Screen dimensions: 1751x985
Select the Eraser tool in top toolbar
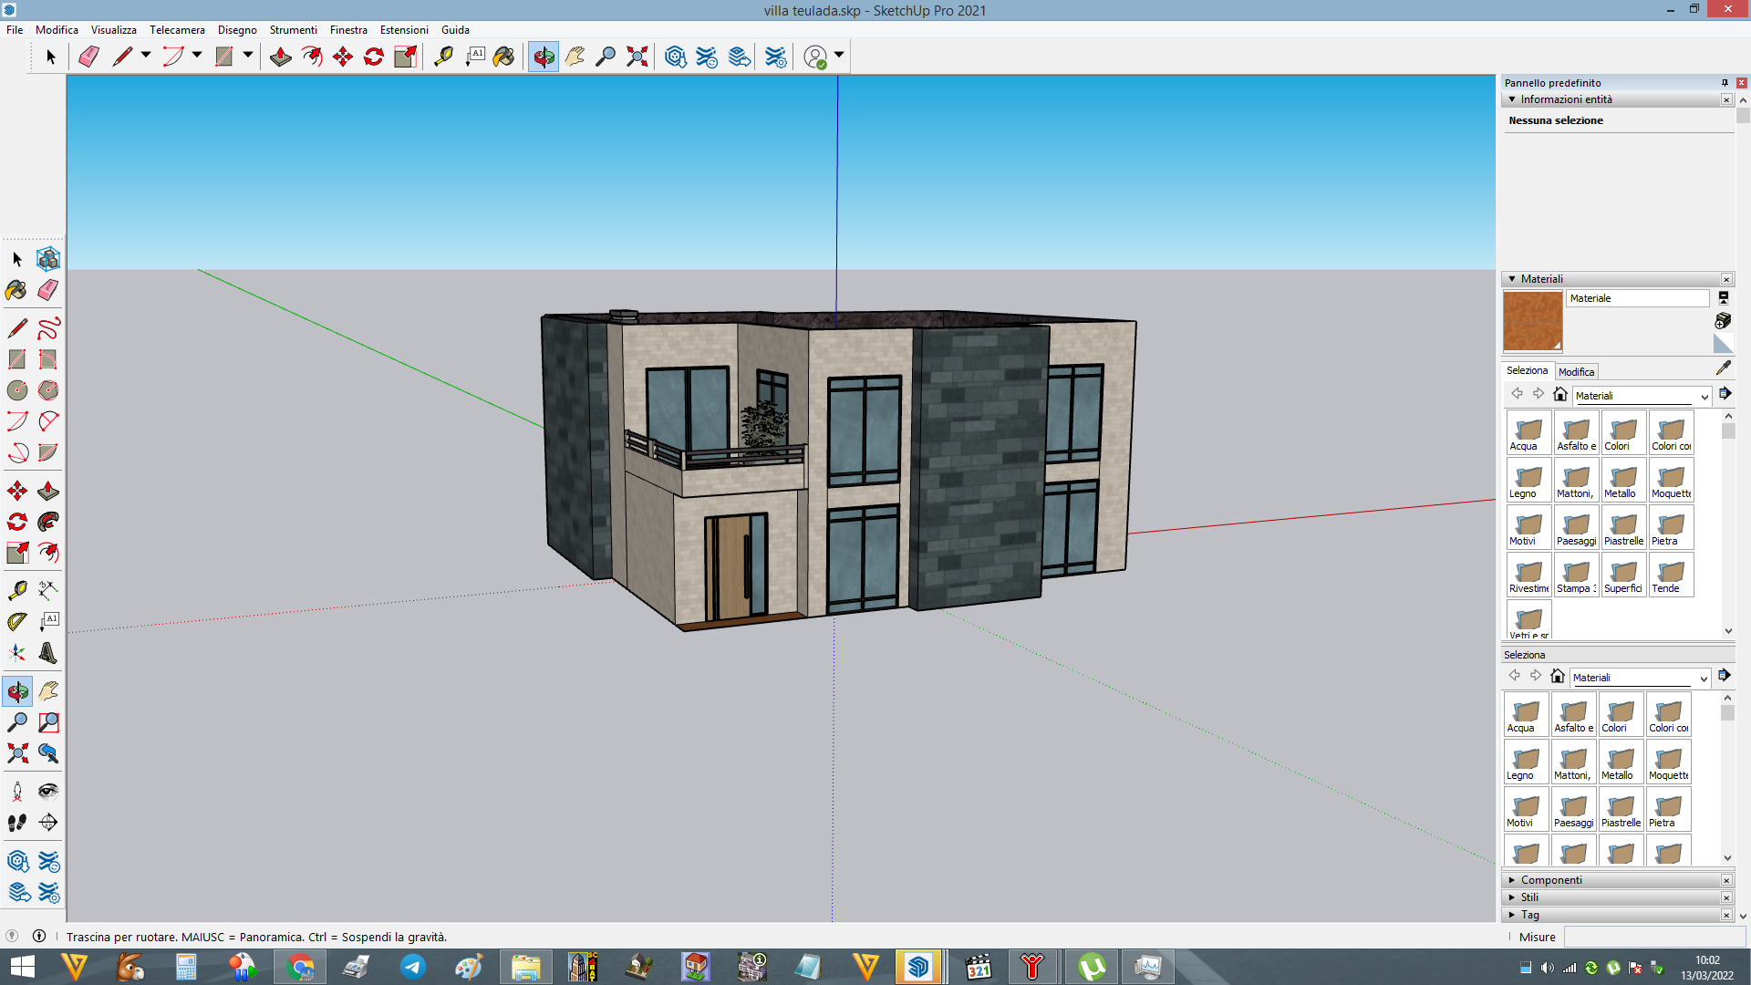tap(88, 57)
